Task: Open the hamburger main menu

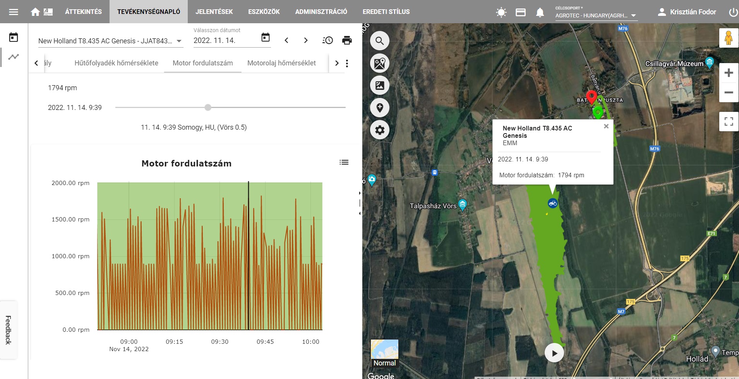Action: [x=14, y=12]
